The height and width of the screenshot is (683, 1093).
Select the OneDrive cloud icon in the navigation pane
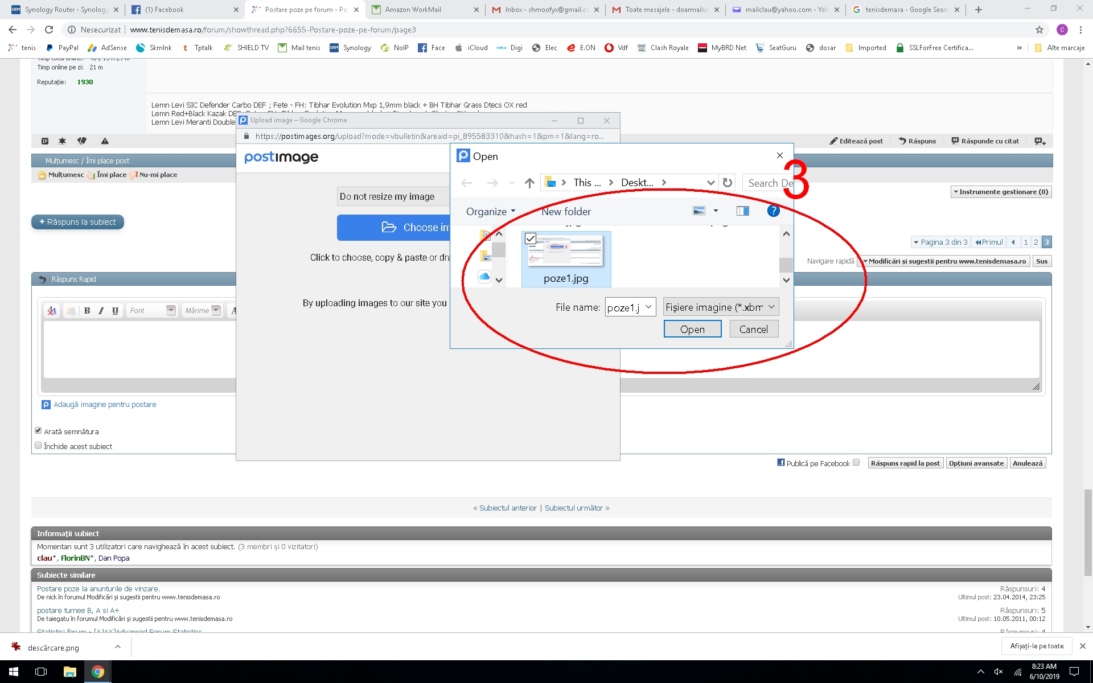(484, 276)
